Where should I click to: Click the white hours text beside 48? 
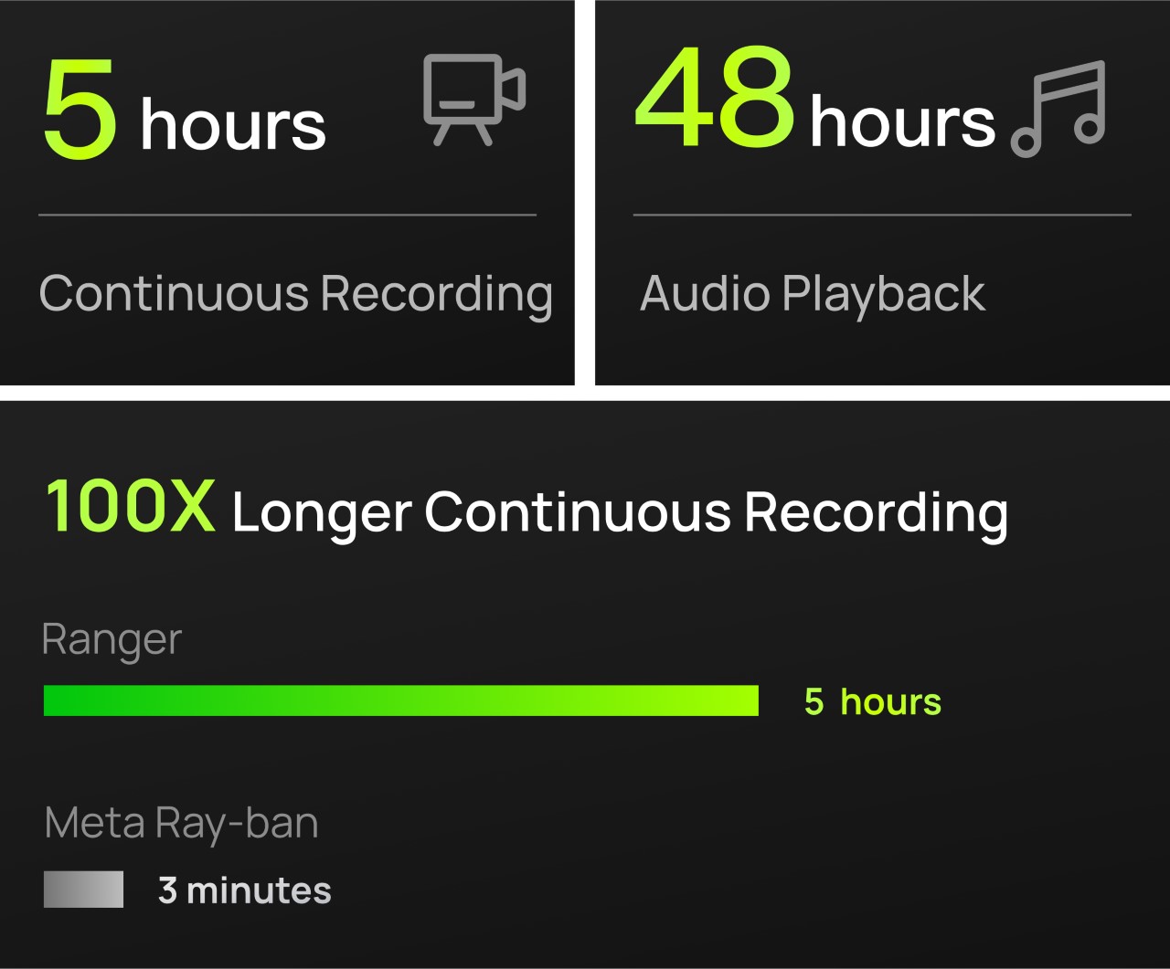pyautogui.click(x=902, y=122)
